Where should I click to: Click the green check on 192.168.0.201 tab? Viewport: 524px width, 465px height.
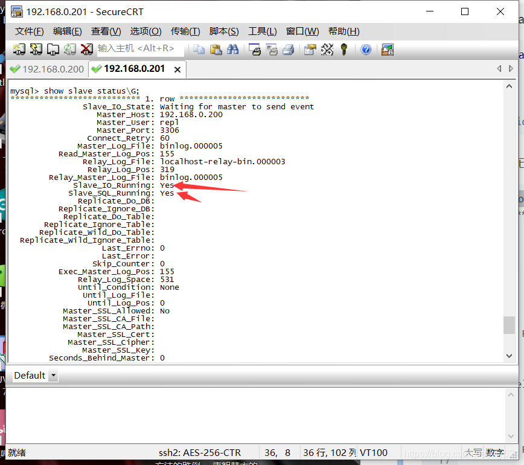(97, 69)
